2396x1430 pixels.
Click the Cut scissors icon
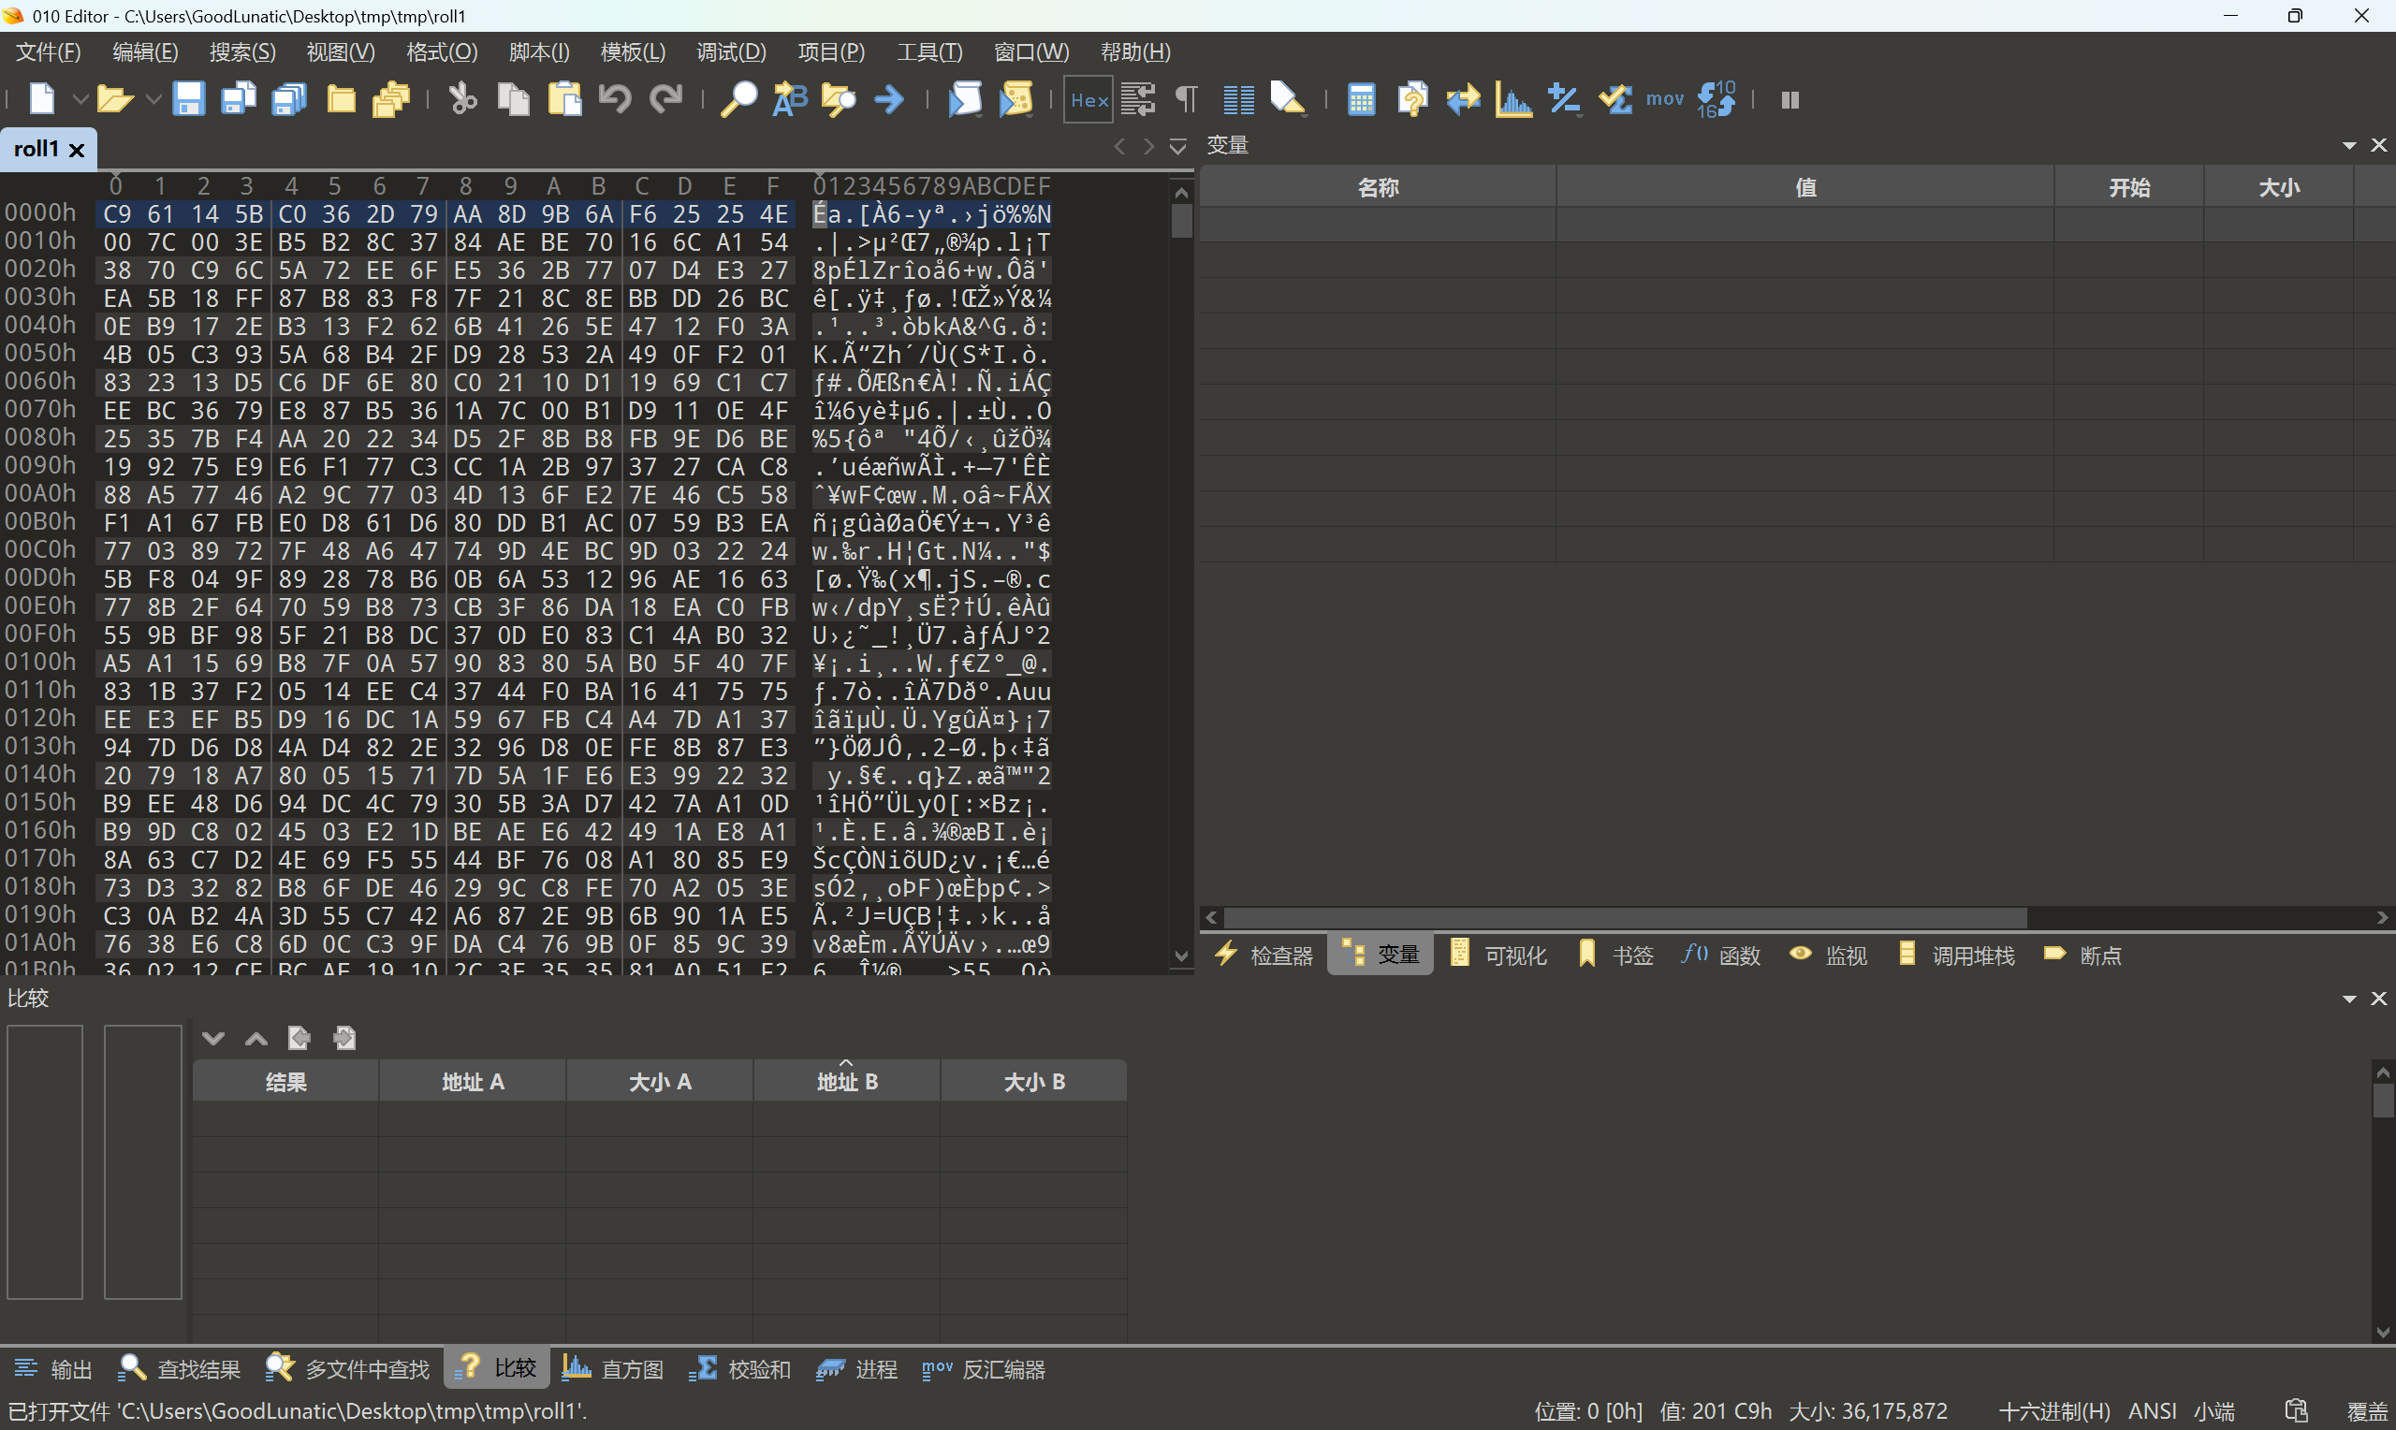[x=463, y=99]
